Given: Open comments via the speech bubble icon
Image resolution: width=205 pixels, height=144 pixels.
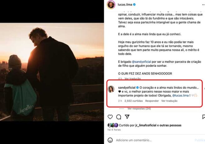Looking at the screenshot, I should [119, 117].
